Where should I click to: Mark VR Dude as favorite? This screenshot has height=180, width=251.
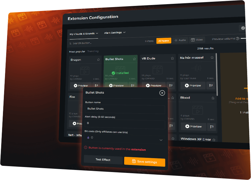[172, 58]
